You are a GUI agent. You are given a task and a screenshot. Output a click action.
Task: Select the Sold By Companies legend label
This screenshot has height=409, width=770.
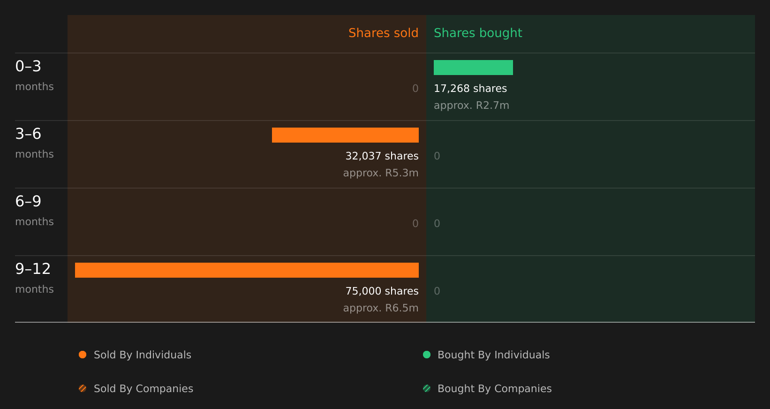click(x=143, y=389)
